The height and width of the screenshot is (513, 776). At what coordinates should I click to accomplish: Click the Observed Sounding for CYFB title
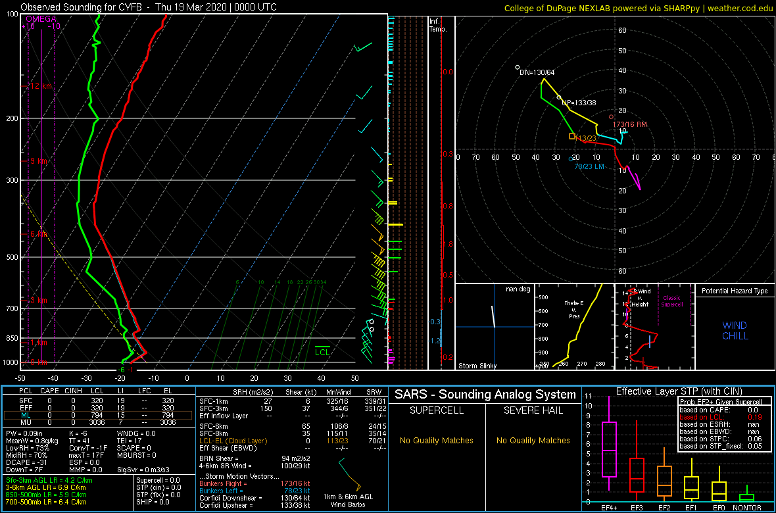pyautogui.click(x=149, y=7)
